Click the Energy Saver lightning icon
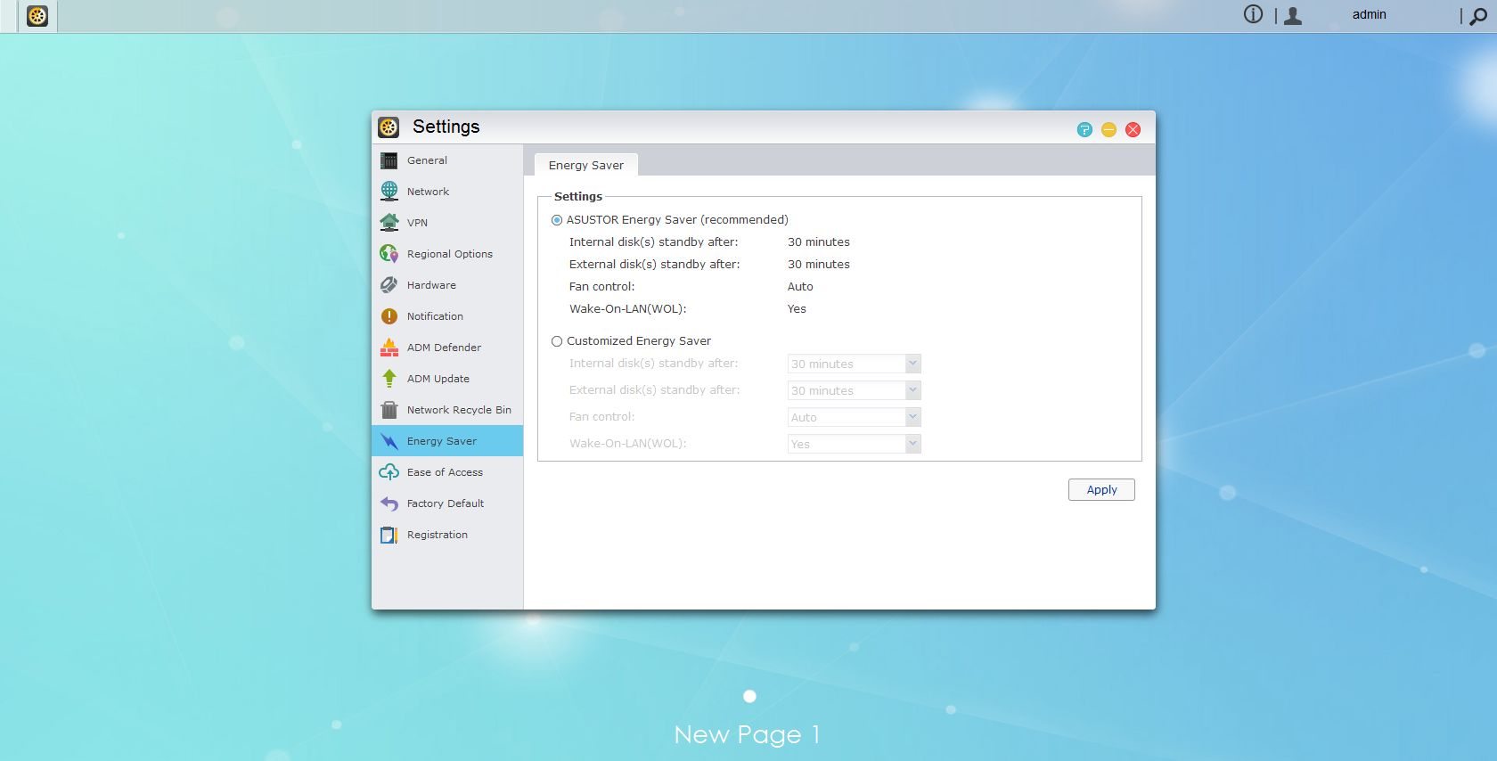Image resolution: width=1497 pixels, height=761 pixels. [389, 441]
